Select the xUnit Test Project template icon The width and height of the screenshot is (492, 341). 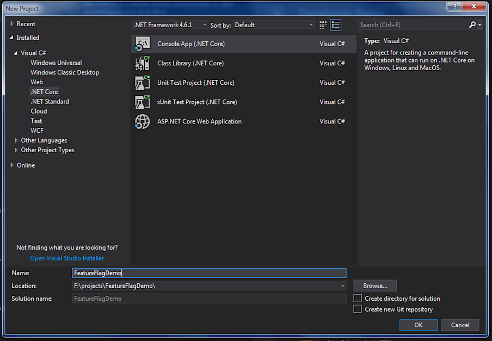142,102
